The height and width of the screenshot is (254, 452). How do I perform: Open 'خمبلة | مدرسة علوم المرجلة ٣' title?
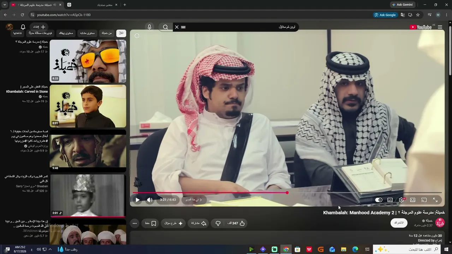(x=32, y=42)
